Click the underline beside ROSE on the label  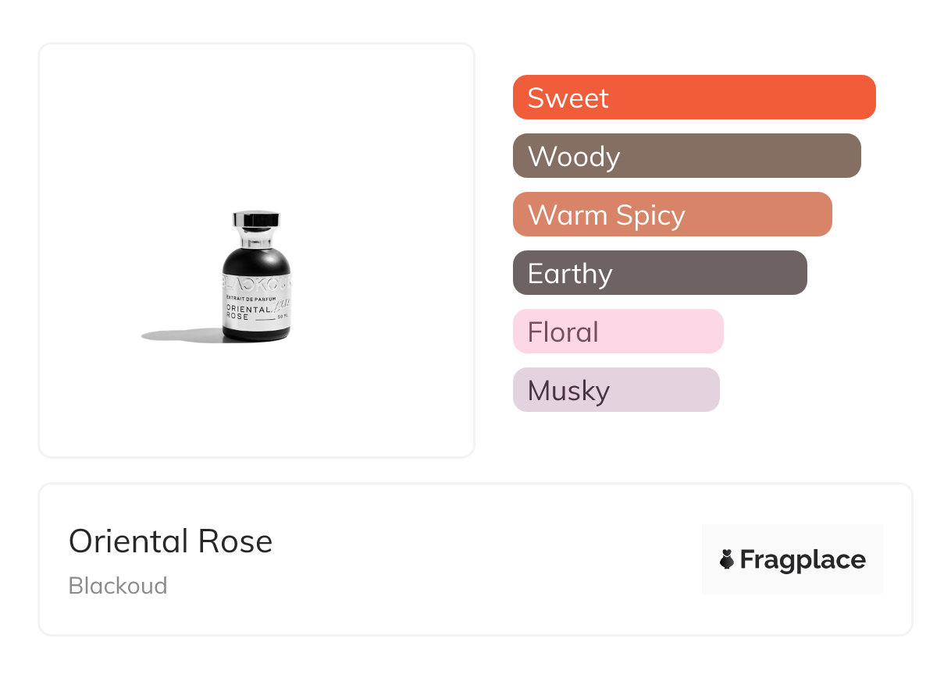[x=265, y=318]
